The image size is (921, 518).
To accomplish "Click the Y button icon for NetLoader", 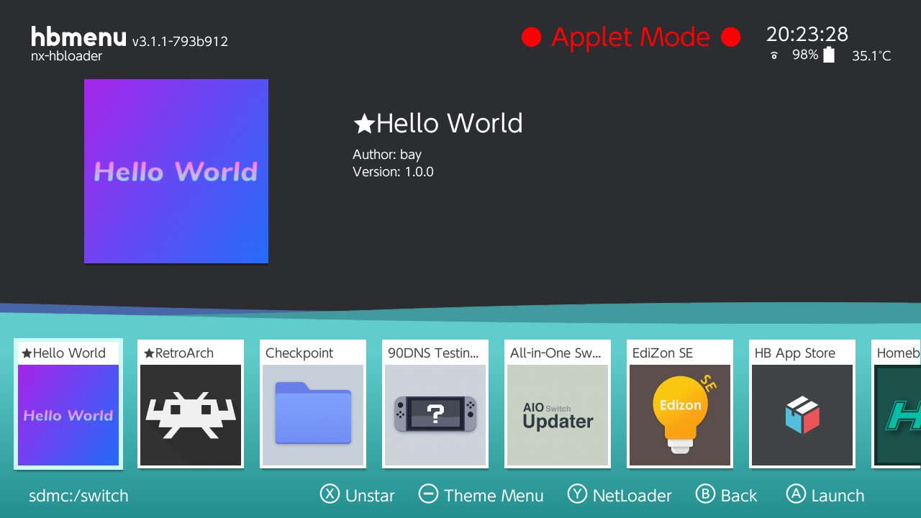I will pyautogui.click(x=577, y=494).
